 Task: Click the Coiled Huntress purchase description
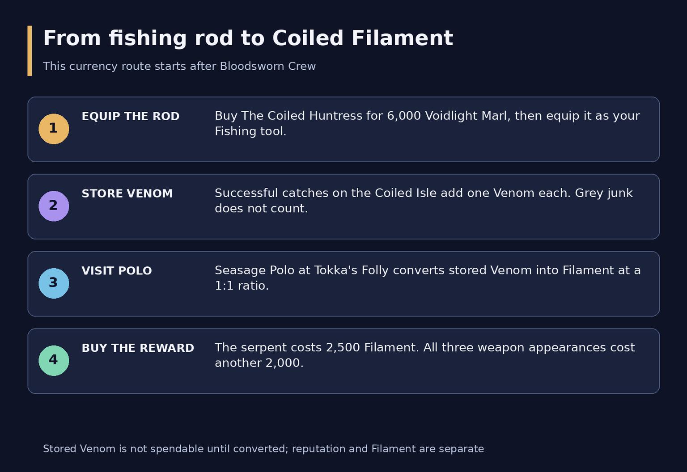427,123
